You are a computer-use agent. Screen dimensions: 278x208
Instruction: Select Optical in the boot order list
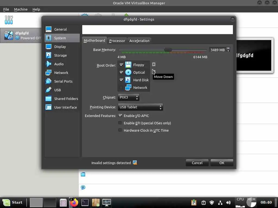pos(134,72)
